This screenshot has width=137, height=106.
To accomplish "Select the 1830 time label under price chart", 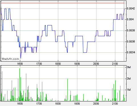I will [58, 64].
